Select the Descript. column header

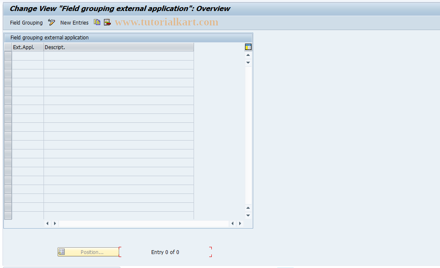119,47
